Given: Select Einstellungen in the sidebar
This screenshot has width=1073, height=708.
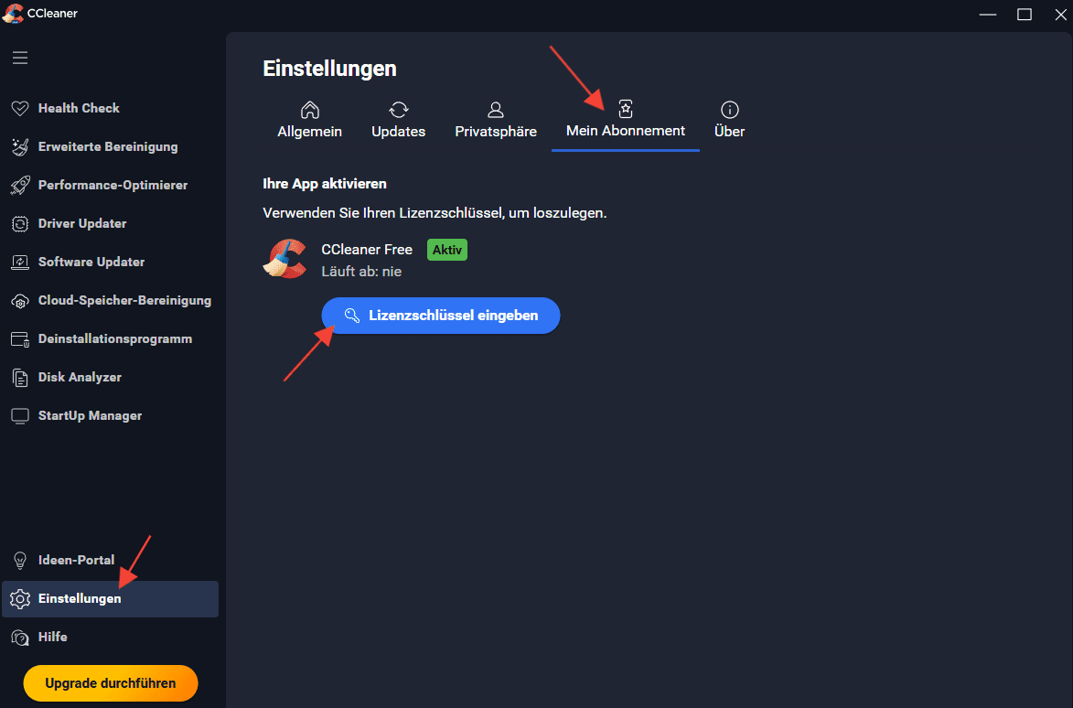Looking at the screenshot, I should tap(110, 598).
